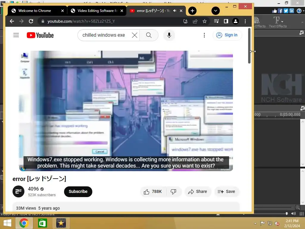Open VideoPad from the taskbar
This screenshot has width=305, height=229.
61,223
